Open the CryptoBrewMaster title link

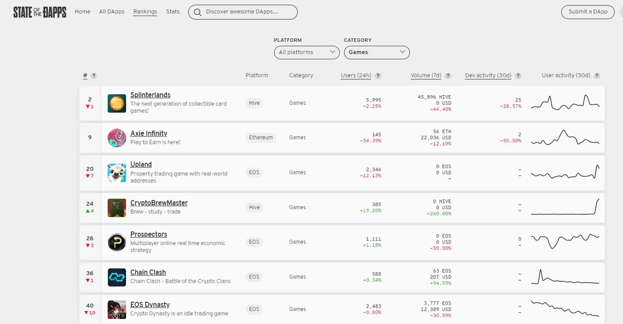[159, 203]
